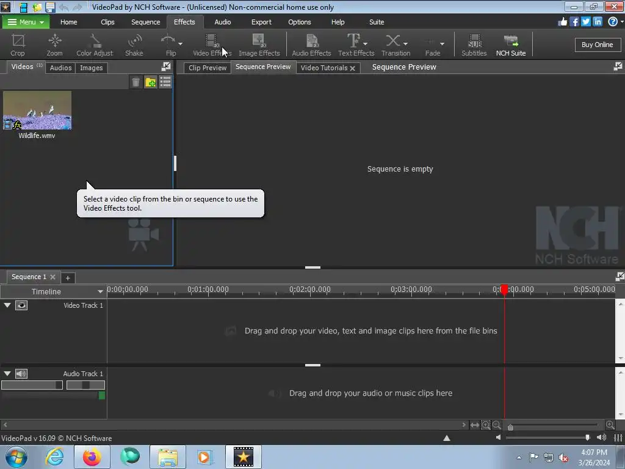
Task: Expand the help icon dropdown arrow
Action: [621, 22]
